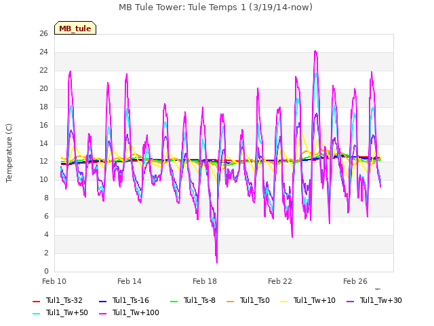Select the Tul1_Tw+100 legend label
This screenshot has height=326, width=434.
coord(136,312)
